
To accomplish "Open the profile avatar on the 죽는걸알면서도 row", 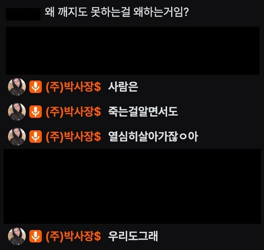I will click(x=17, y=112).
